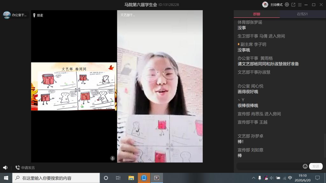Screen dimensions: 326x183
Task: Click the chat message input field
Action: coord(269,166)
